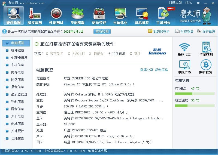Click 检查版本失败 in the status bar

[98, 151]
